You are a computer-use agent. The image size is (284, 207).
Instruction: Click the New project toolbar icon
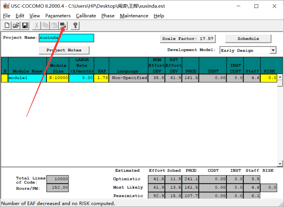7,25
